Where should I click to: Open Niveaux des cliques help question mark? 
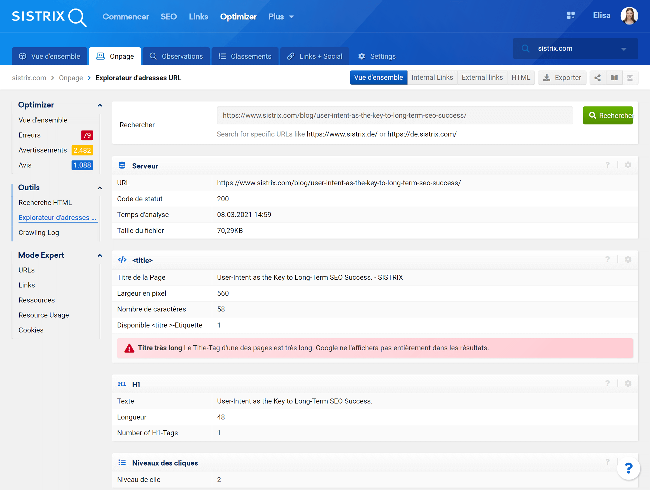tap(607, 462)
